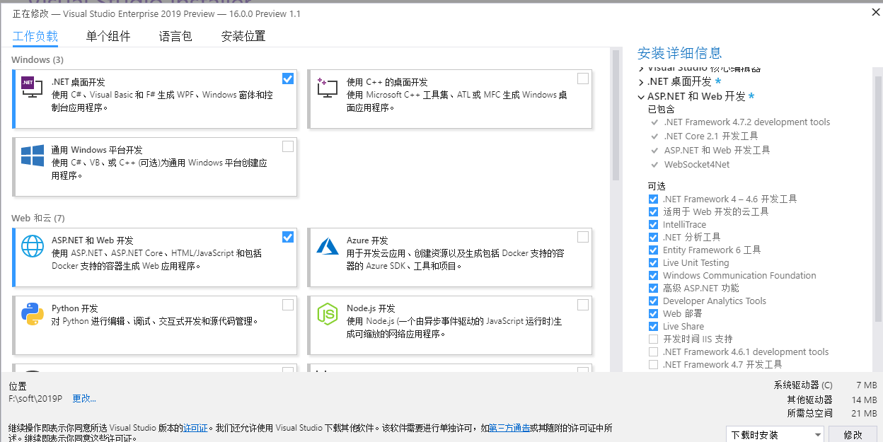Image resolution: width=883 pixels, height=442 pixels.
Task: Uncheck the Web 部署 component
Action: coord(653,314)
